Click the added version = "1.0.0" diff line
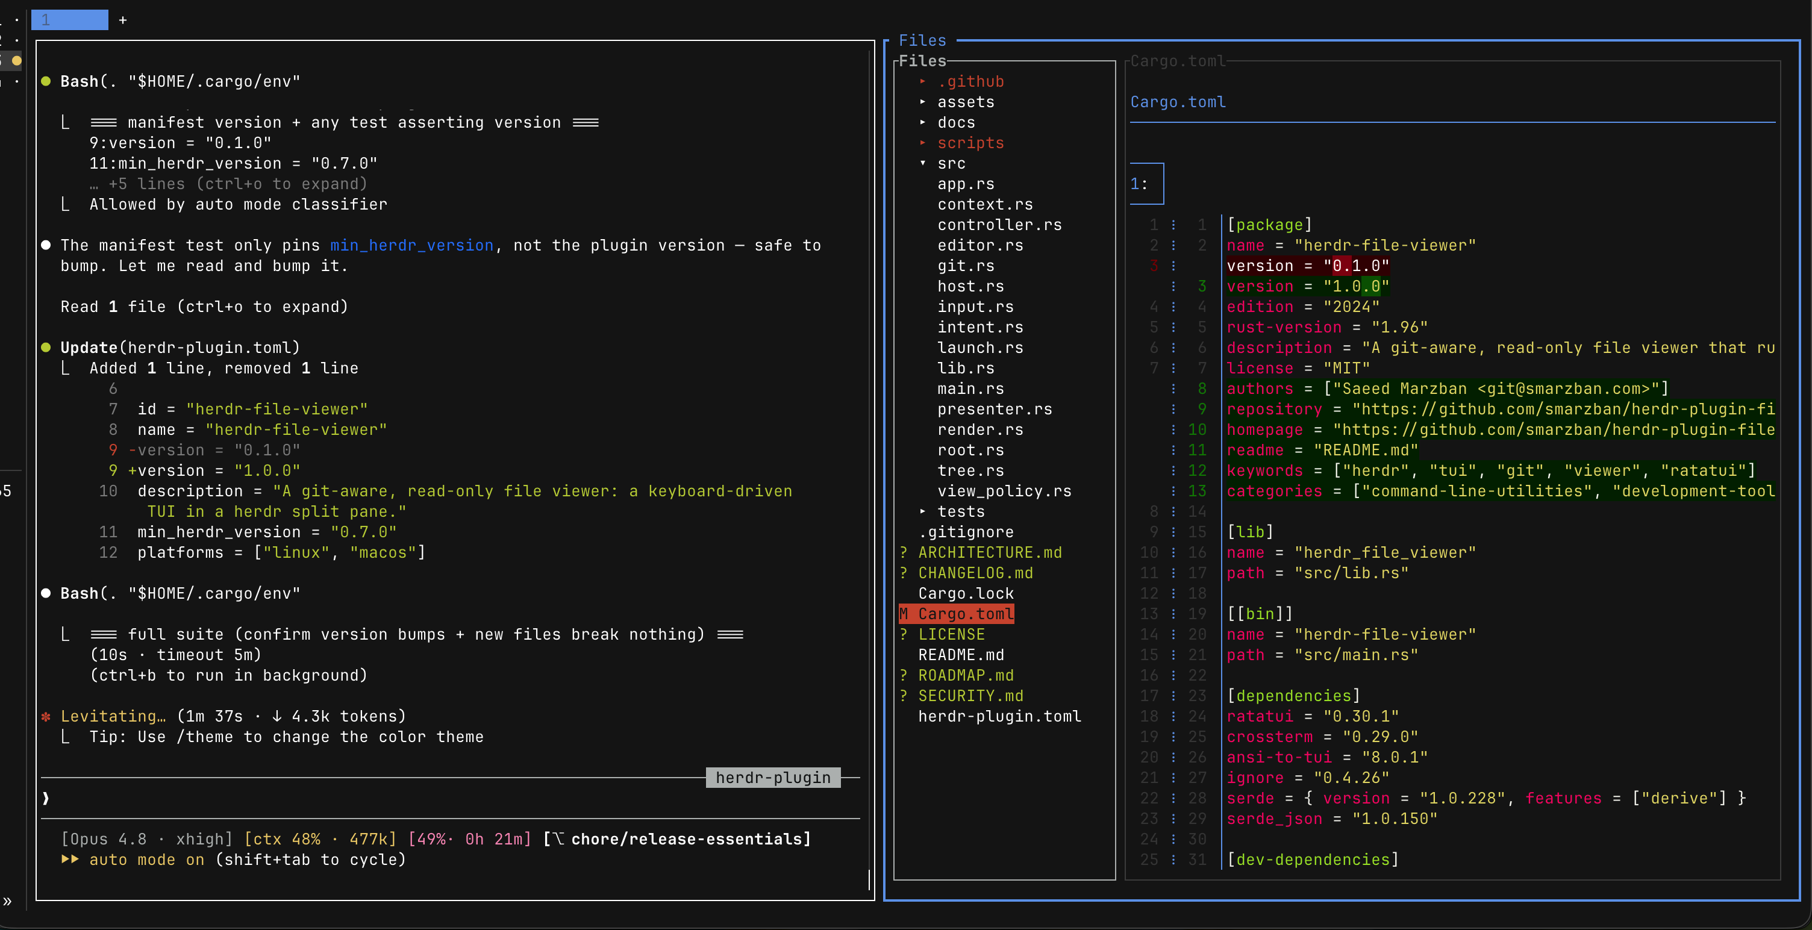1812x930 pixels. pyautogui.click(x=1308, y=286)
